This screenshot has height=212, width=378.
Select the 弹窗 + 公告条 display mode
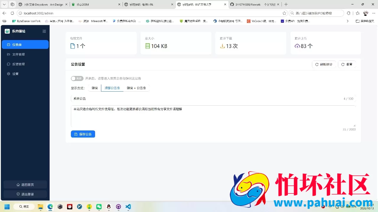[136, 88]
